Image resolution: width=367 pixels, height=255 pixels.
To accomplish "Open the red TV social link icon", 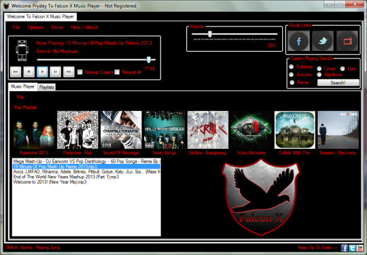I will (x=347, y=41).
